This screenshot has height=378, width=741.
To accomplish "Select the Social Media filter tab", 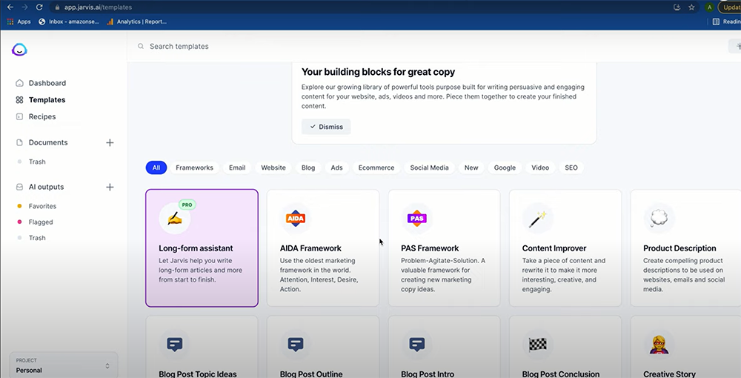I will (429, 168).
